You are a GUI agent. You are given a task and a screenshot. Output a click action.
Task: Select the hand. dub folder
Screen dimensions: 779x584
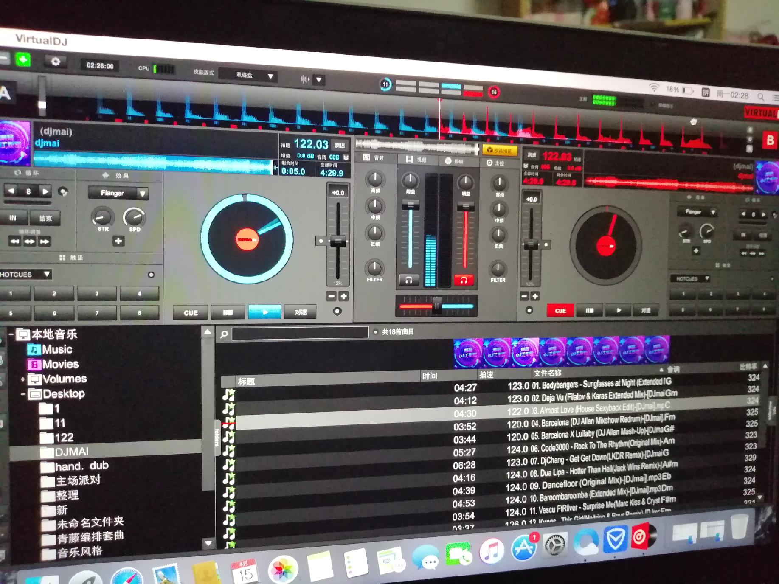click(75, 466)
